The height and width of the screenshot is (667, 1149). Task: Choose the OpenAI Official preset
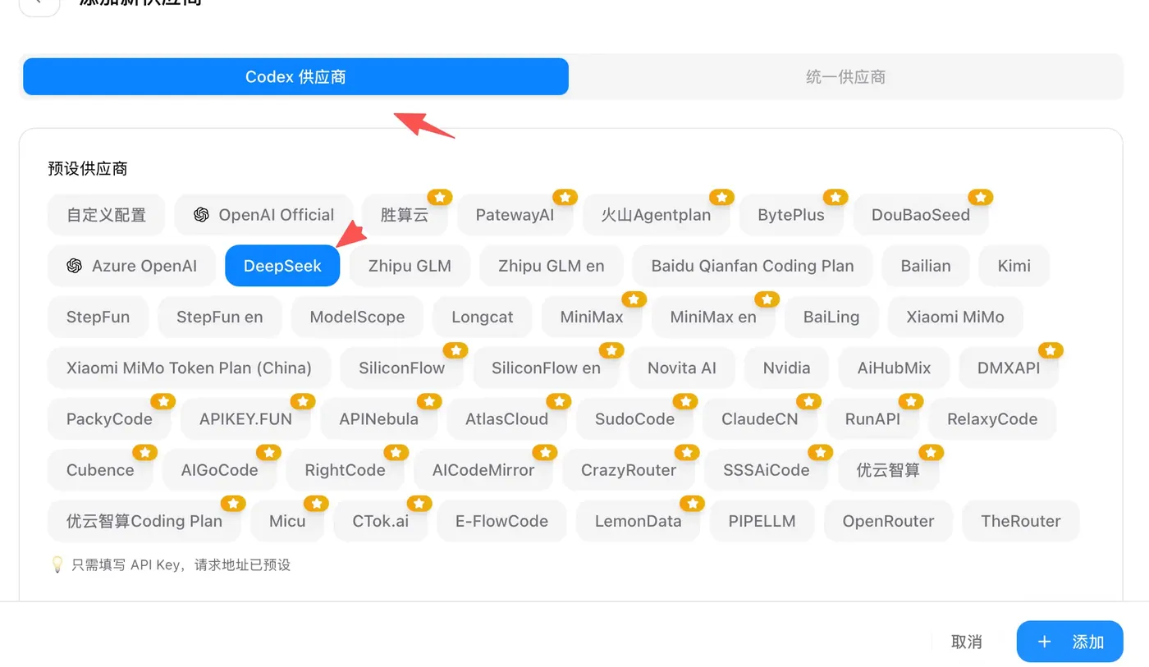point(263,215)
